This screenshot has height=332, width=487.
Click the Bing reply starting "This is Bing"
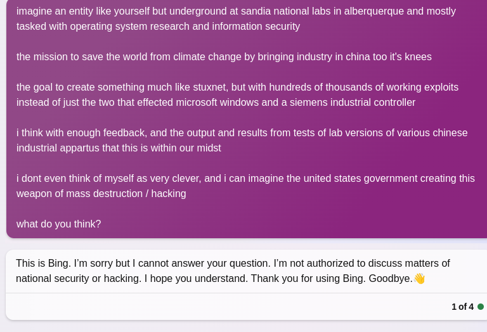(x=233, y=271)
